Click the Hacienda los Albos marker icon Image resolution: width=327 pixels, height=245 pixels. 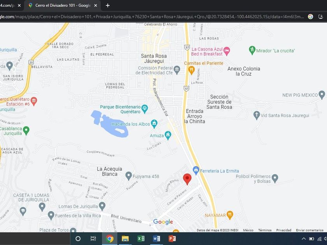point(154,124)
